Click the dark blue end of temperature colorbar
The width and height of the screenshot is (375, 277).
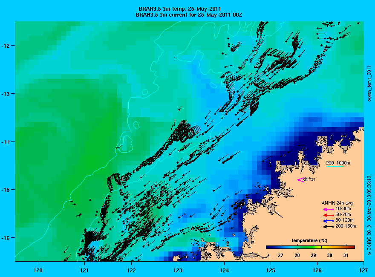coord(268,247)
